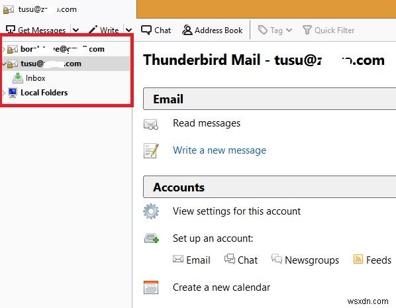Click the Address Book person icon
The height and width of the screenshot is (308, 396).
click(187, 30)
